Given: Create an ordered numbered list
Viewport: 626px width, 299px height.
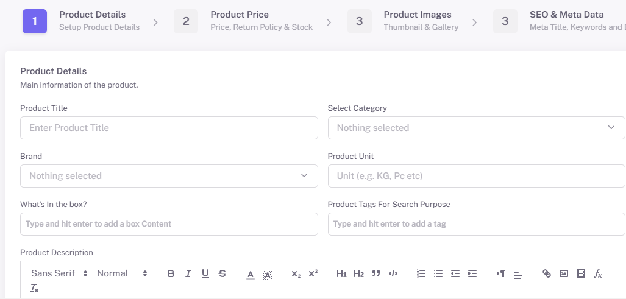Looking at the screenshot, I should click(x=421, y=273).
